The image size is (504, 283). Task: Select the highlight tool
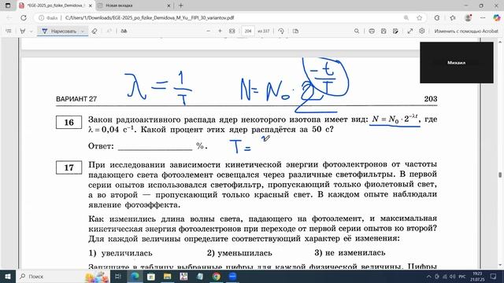(23, 31)
